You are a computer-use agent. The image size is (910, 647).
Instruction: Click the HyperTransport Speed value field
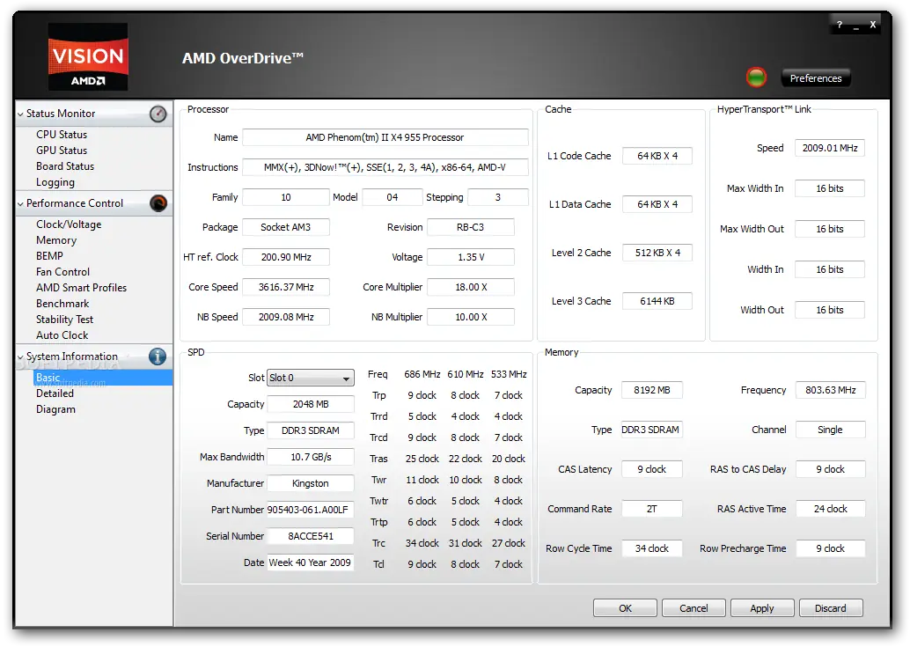pyautogui.click(x=830, y=148)
